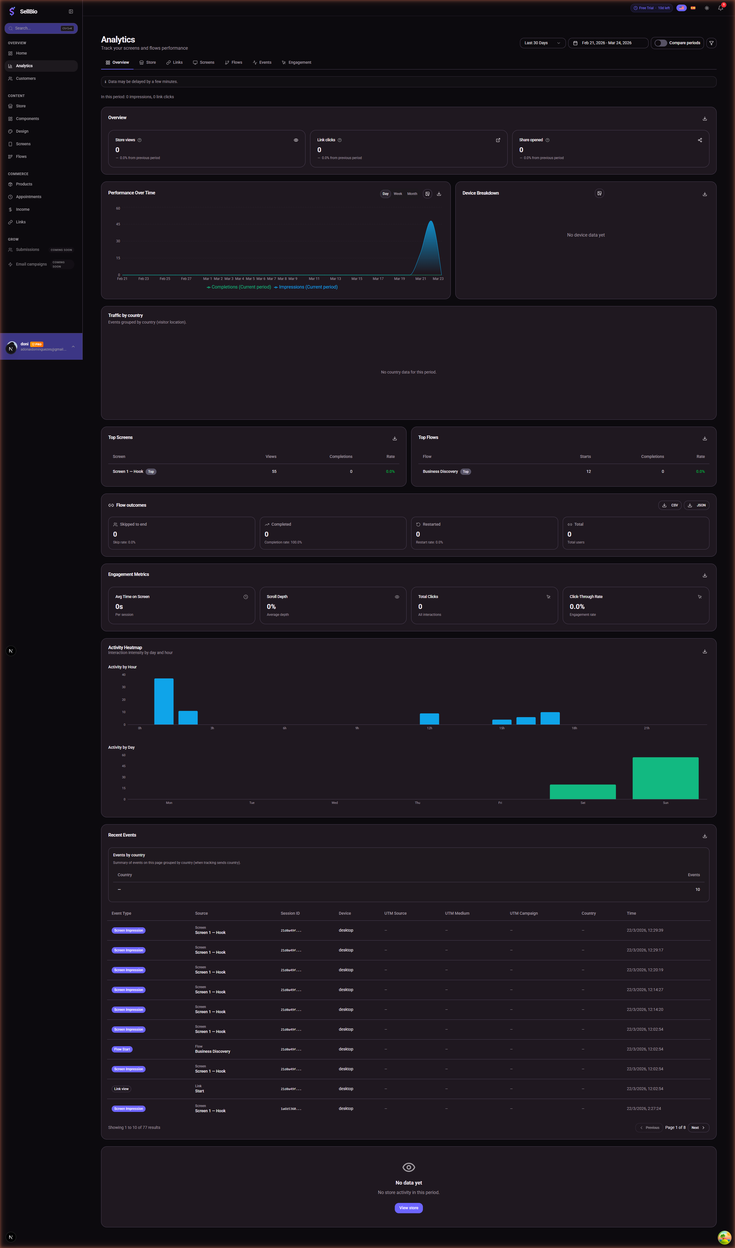Download Activity Heatmap data
Viewport: 735px width, 1248px height.
pos(704,652)
